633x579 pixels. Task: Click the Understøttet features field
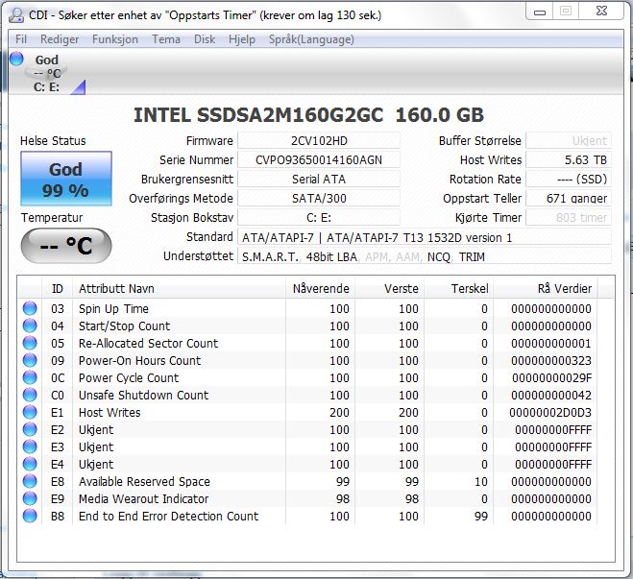(x=425, y=257)
